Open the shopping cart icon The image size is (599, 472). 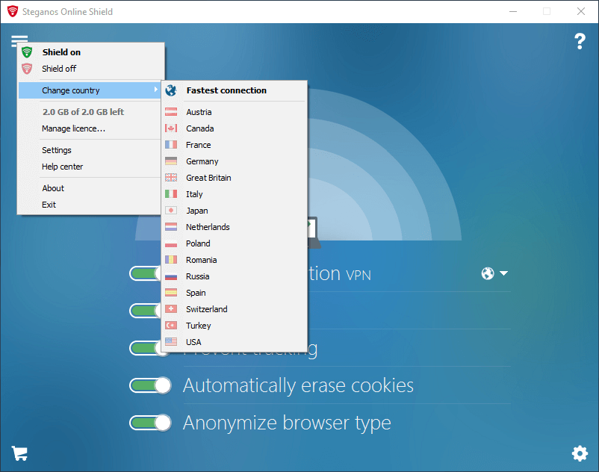click(x=19, y=453)
